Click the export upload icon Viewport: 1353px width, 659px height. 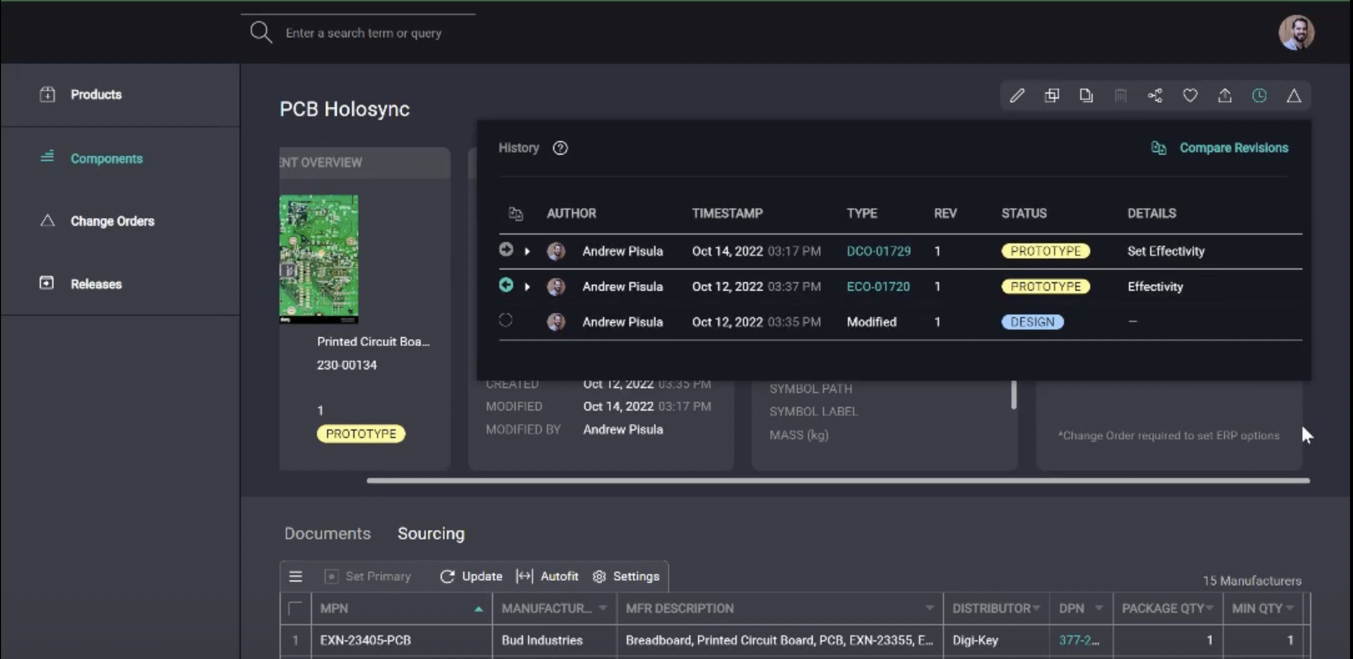(1224, 95)
